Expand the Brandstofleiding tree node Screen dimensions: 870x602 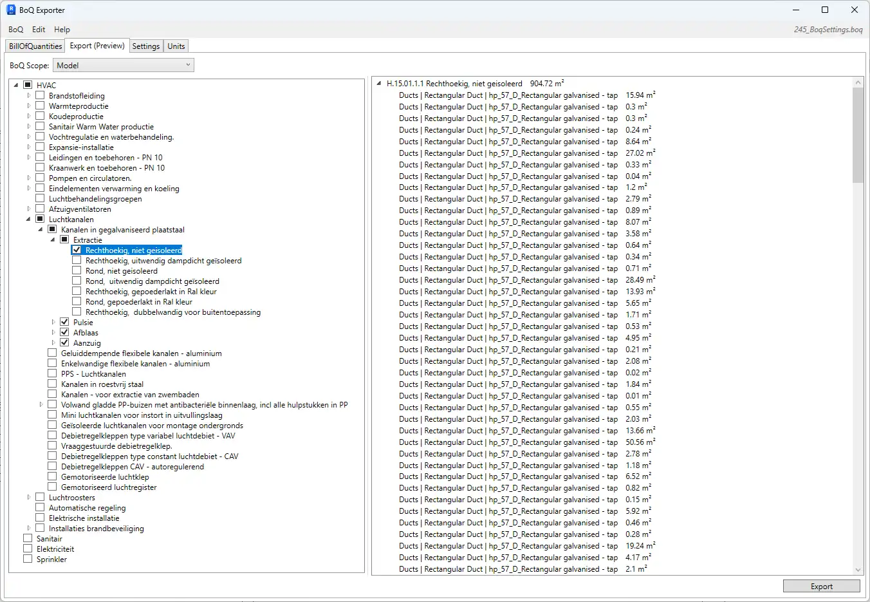[x=29, y=96]
